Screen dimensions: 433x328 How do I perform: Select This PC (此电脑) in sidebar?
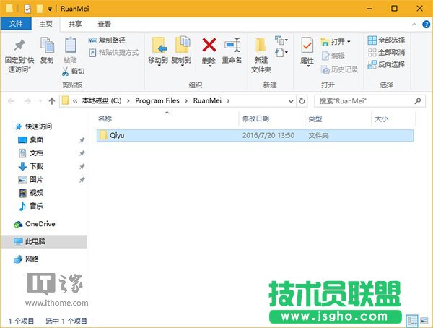coord(43,242)
